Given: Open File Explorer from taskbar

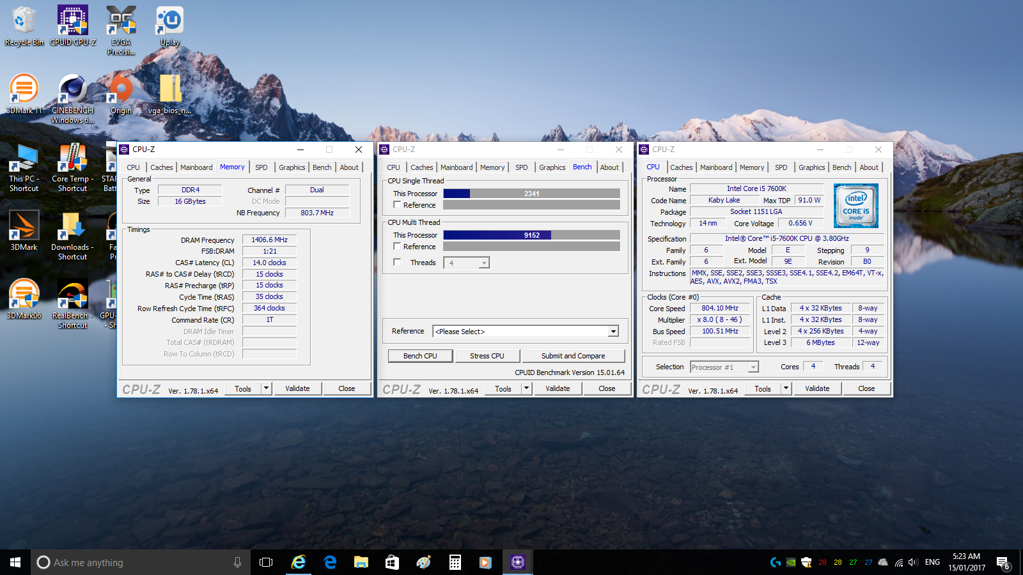Looking at the screenshot, I should coord(361,562).
